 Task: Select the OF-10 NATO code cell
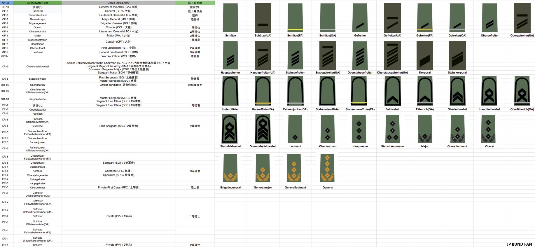tap(7, 7)
